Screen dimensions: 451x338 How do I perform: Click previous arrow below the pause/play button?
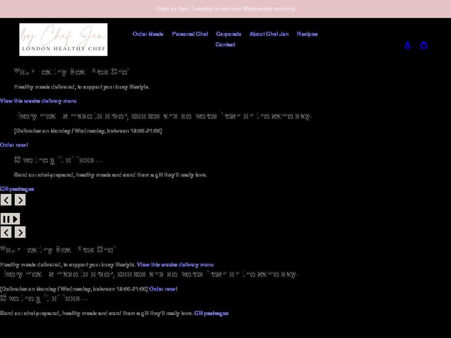click(6, 232)
